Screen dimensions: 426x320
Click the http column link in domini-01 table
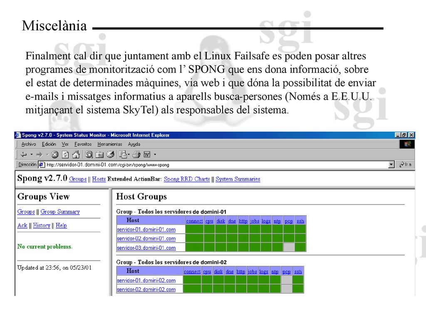click(243, 221)
